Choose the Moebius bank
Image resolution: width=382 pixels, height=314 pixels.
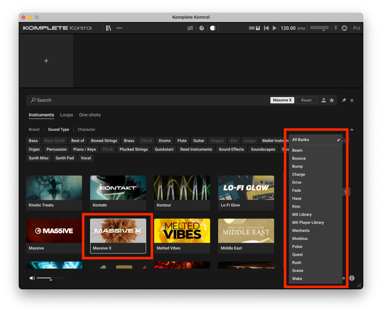[x=316, y=239]
